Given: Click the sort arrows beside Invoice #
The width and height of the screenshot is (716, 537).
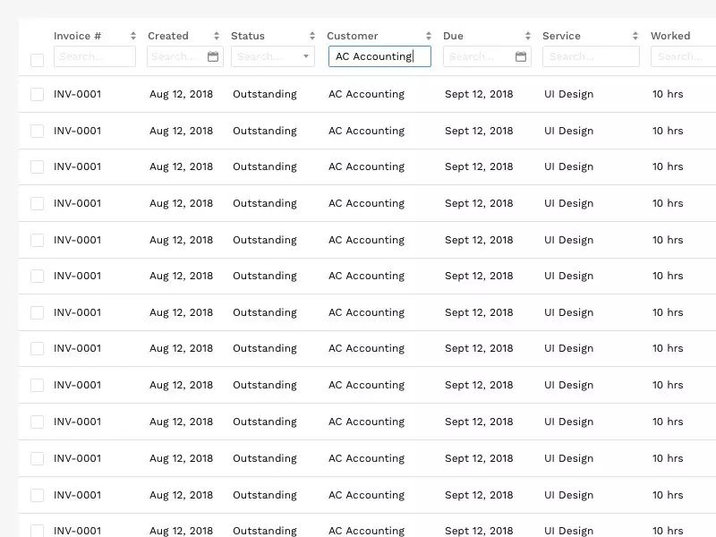Looking at the screenshot, I should click(x=133, y=36).
